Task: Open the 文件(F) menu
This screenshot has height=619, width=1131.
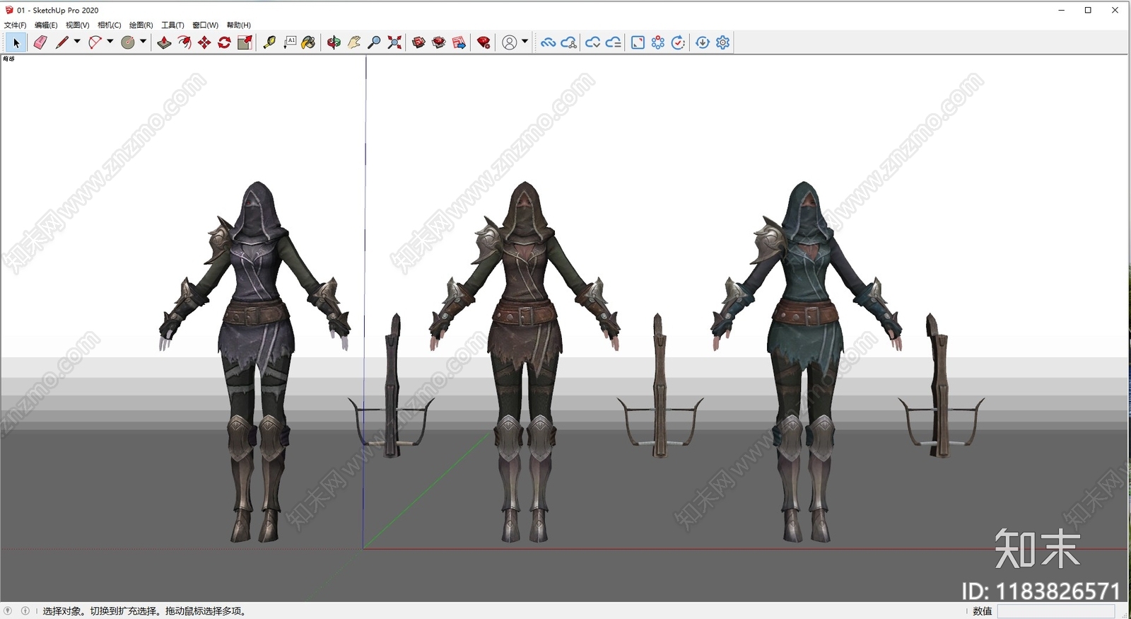Action: [x=15, y=25]
